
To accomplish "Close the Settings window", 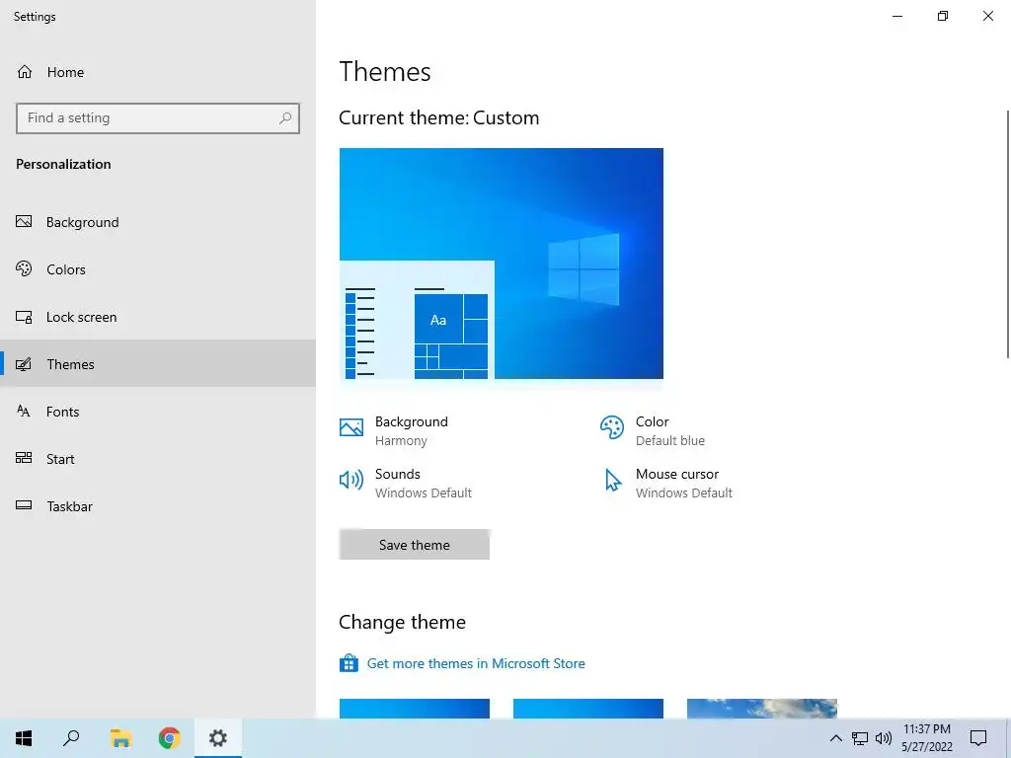I will pyautogui.click(x=987, y=16).
